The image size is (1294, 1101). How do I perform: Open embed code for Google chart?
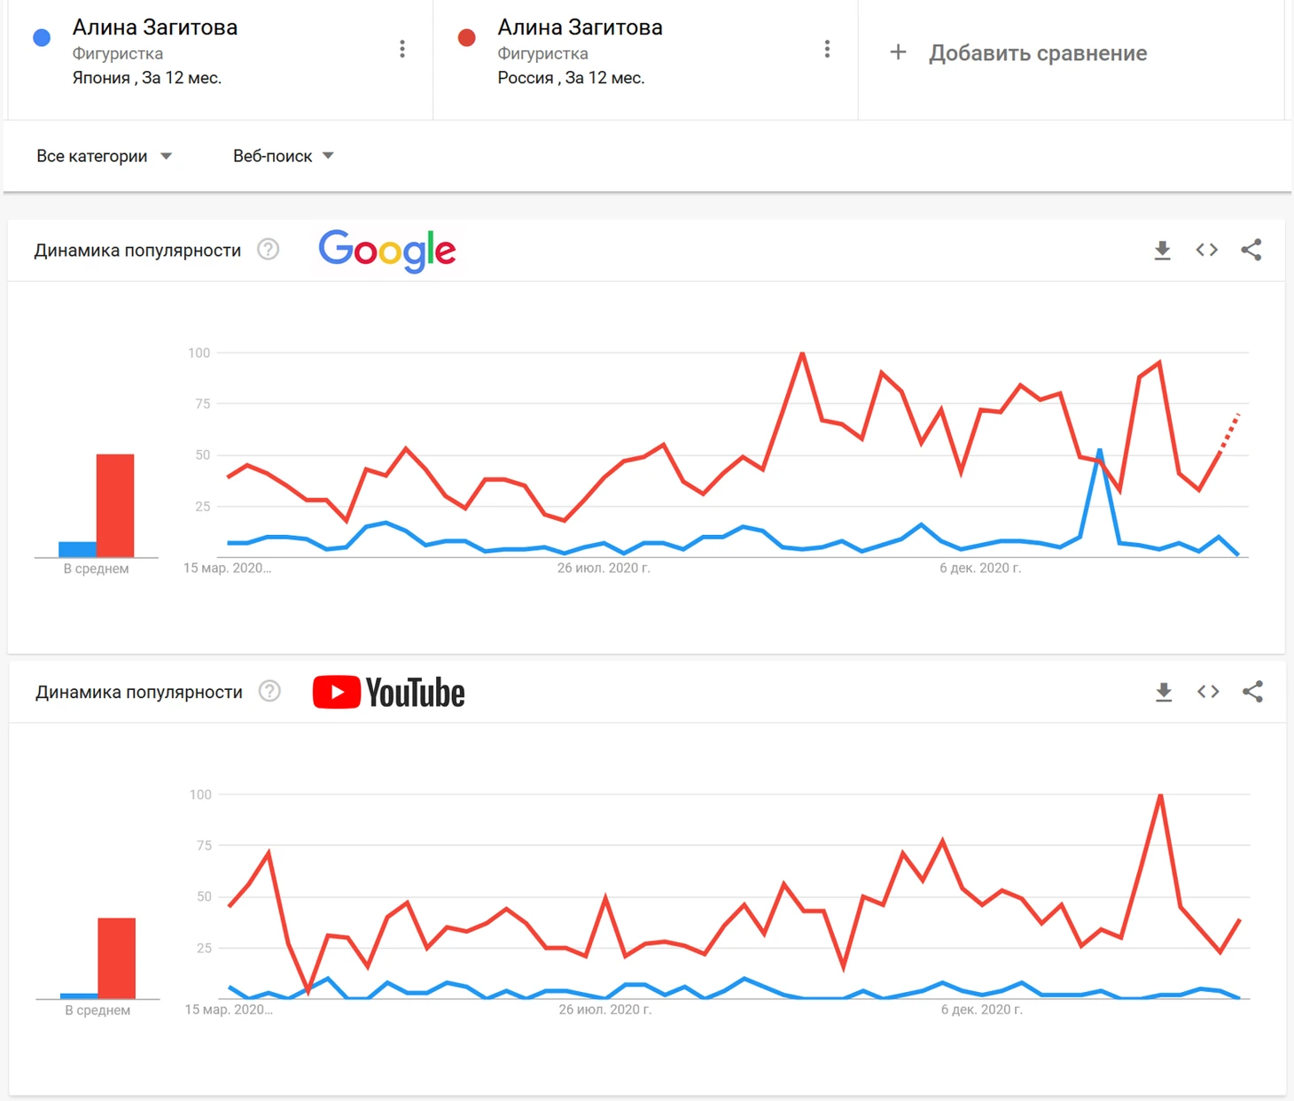(x=1206, y=250)
